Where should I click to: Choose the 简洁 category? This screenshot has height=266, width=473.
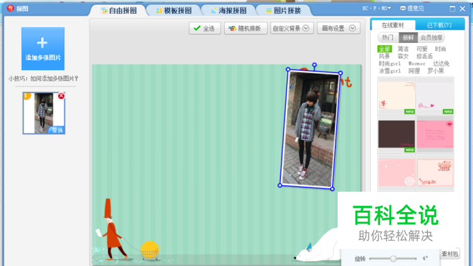coord(403,48)
